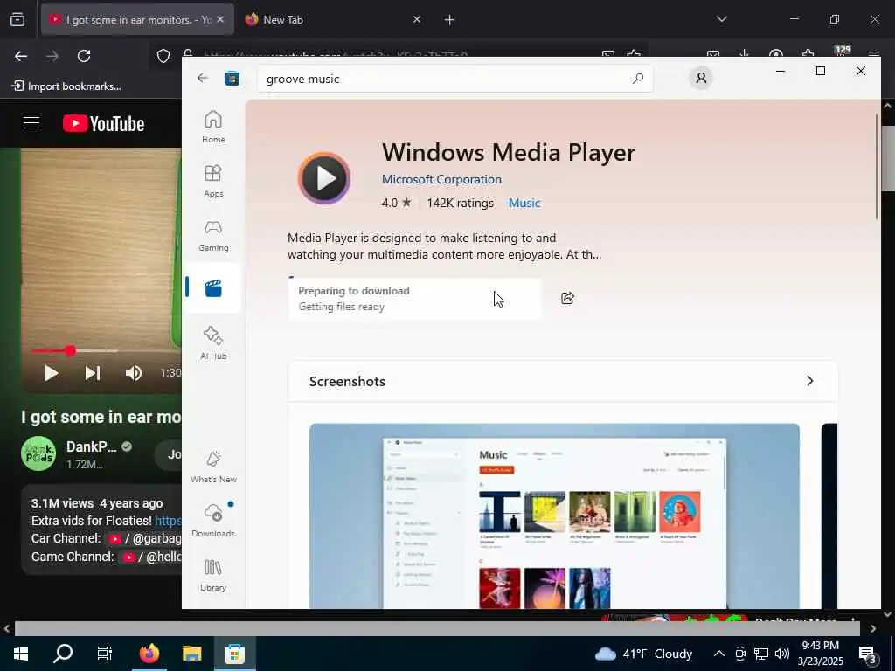The image size is (895, 671).
Task: Skip to next YouTube video
Action: pyautogui.click(x=93, y=373)
